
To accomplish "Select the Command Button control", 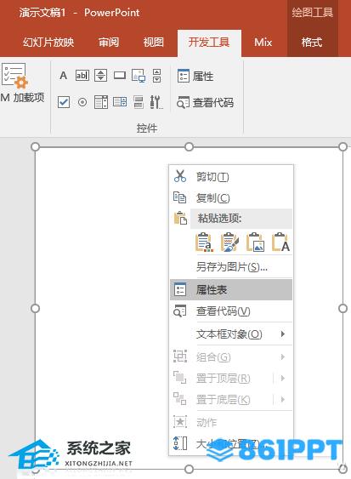I will [x=120, y=76].
